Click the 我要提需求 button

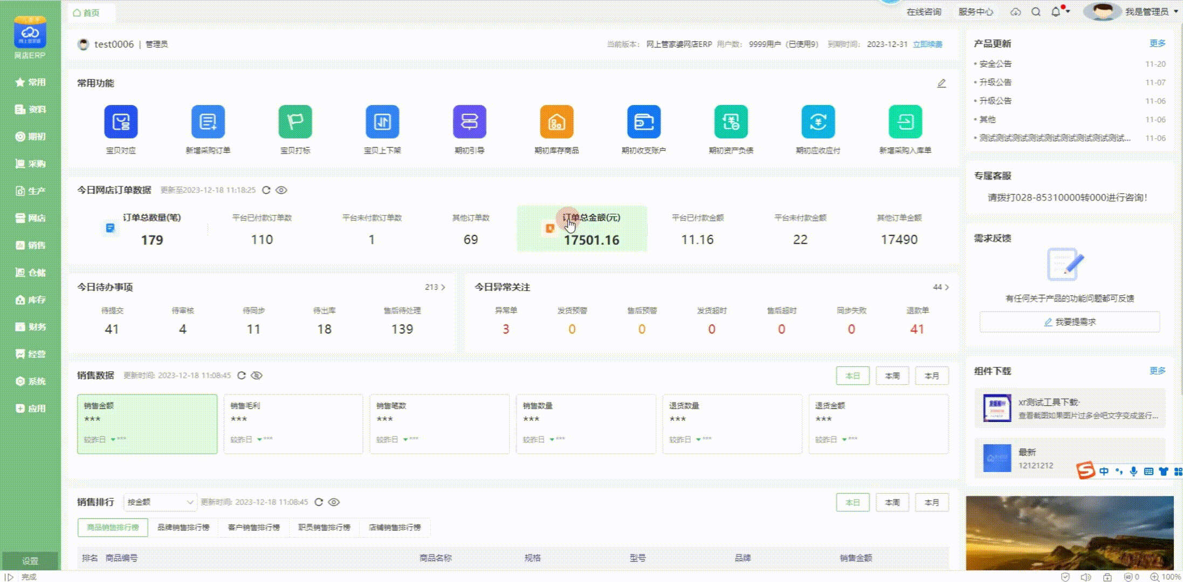[1070, 322]
